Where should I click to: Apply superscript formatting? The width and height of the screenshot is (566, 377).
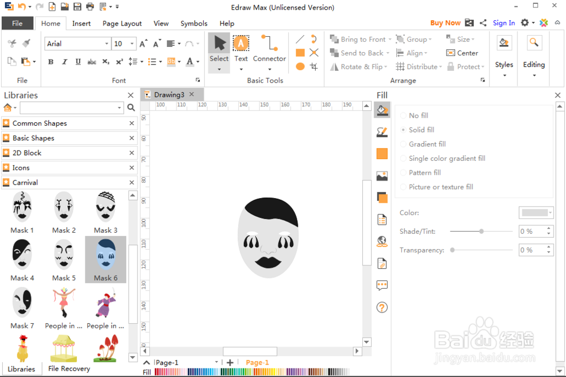119,62
